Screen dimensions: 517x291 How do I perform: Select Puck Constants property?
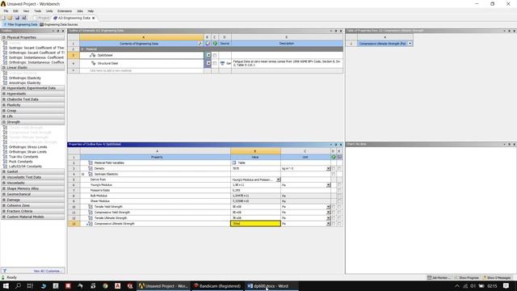click(x=21, y=162)
